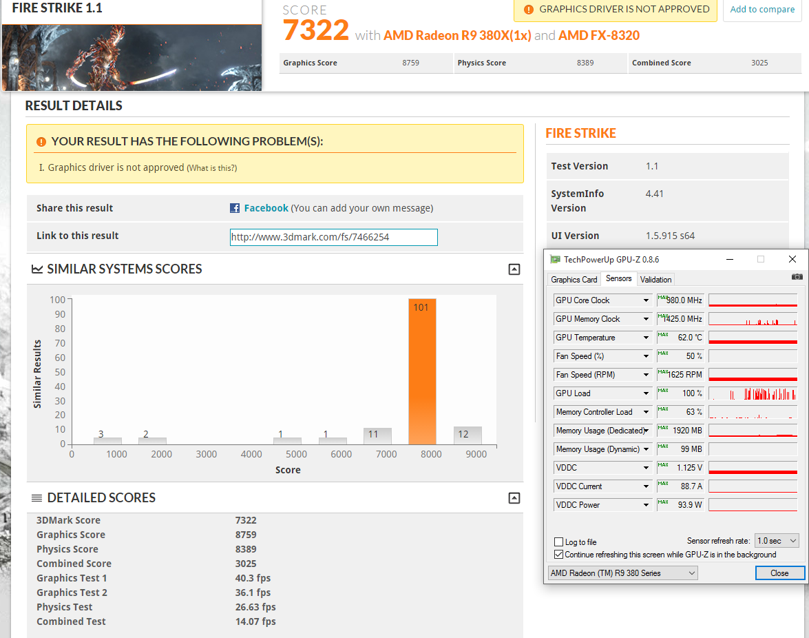Screen dimensions: 809x638
Task: Click the orange 101 bar in chart
Action: (x=422, y=371)
